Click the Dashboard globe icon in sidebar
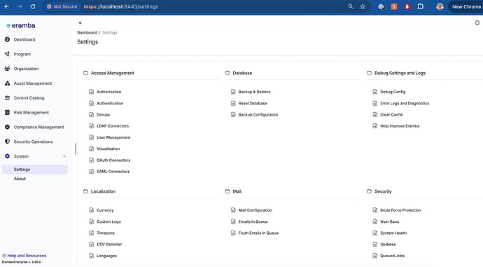Image resolution: width=483 pixels, height=267 pixels. pyautogui.click(x=8, y=39)
